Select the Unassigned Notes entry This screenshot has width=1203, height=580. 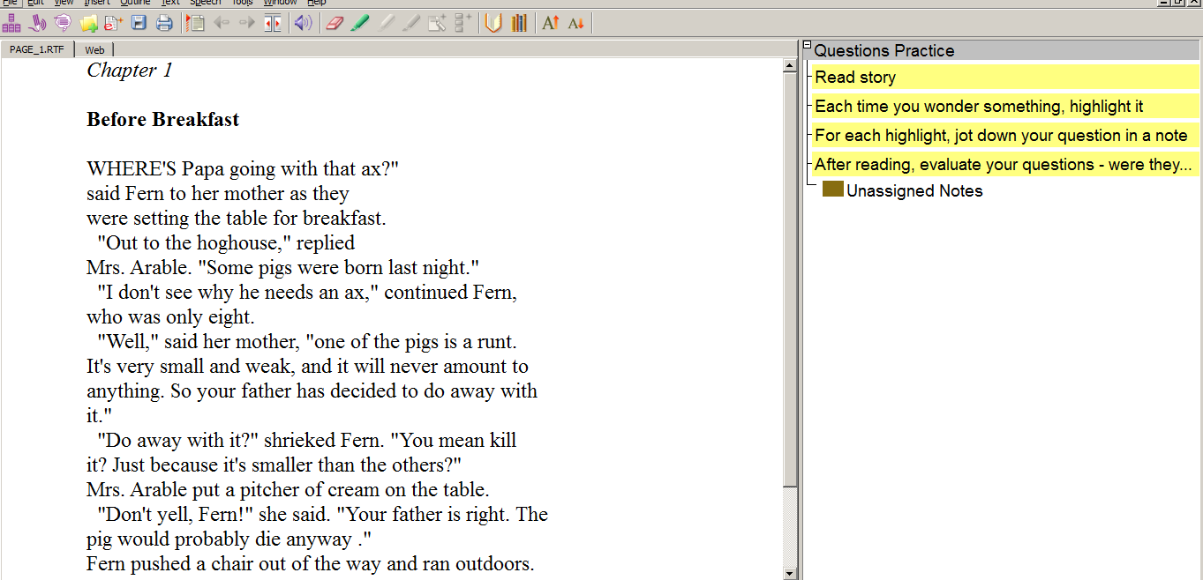point(914,191)
